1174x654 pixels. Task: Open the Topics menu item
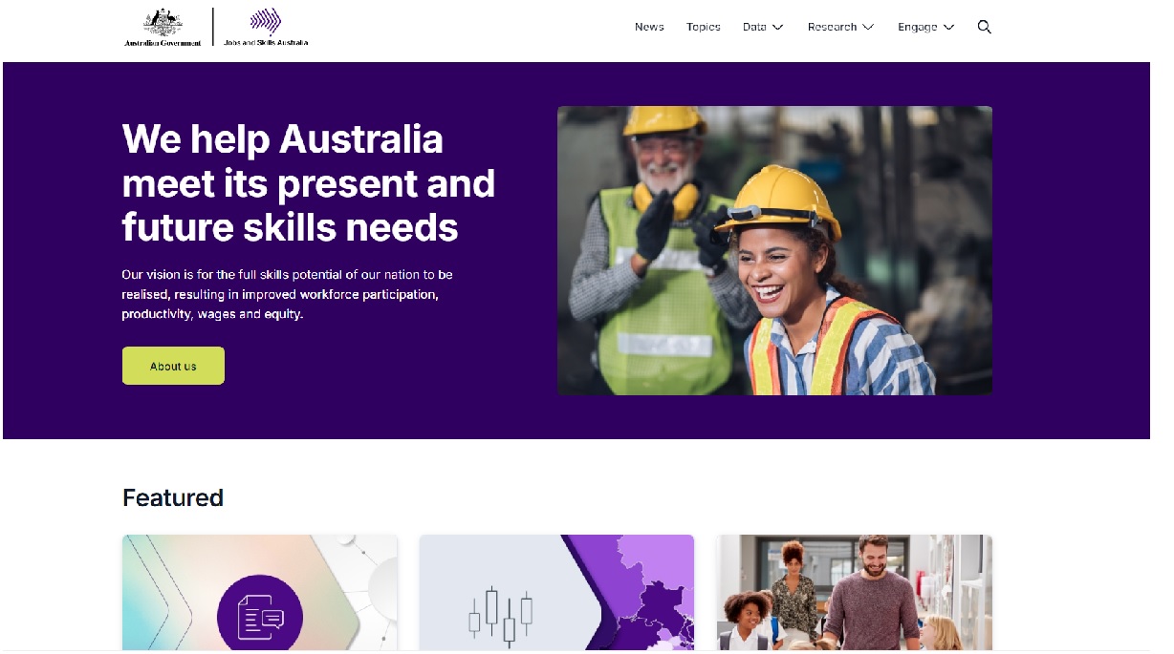coord(703,27)
